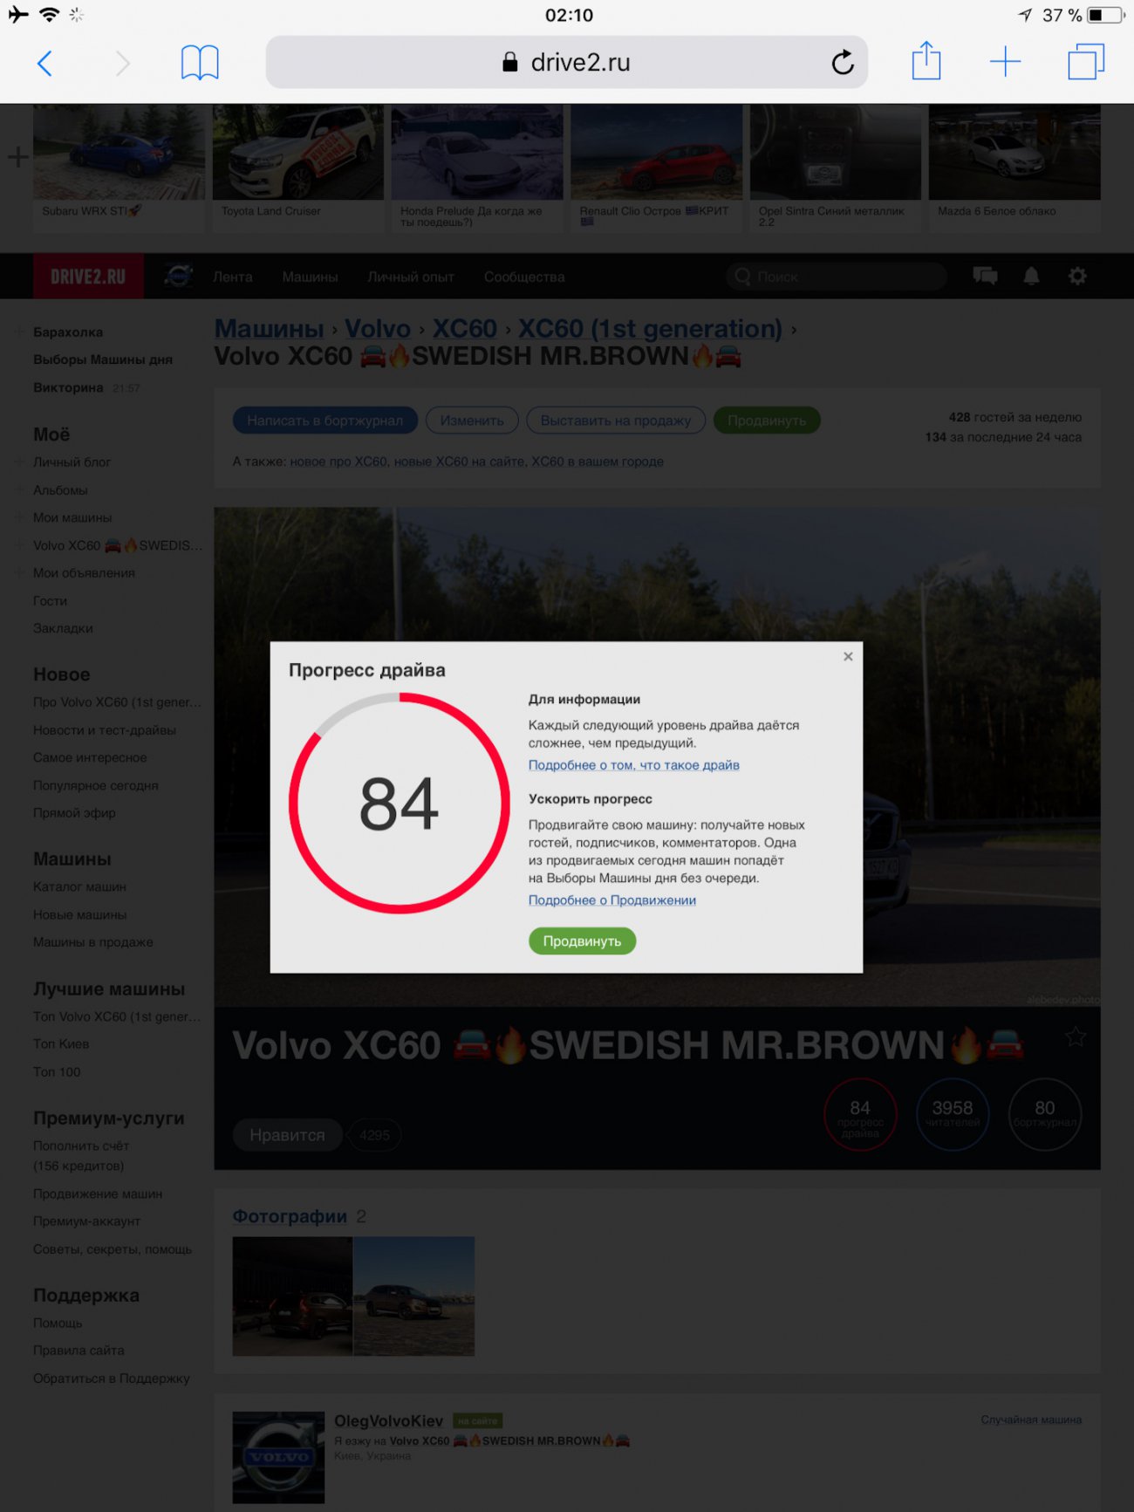The height and width of the screenshot is (1512, 1134).
Task: Open notifications bell icon
Action: pyautogui.click(x=1031, y=276)
